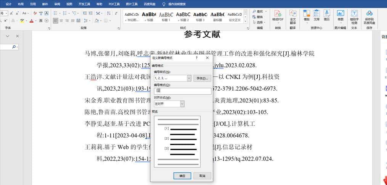
Task: Open the font settings dialog launcher
Action: click(x=49, y=28)
